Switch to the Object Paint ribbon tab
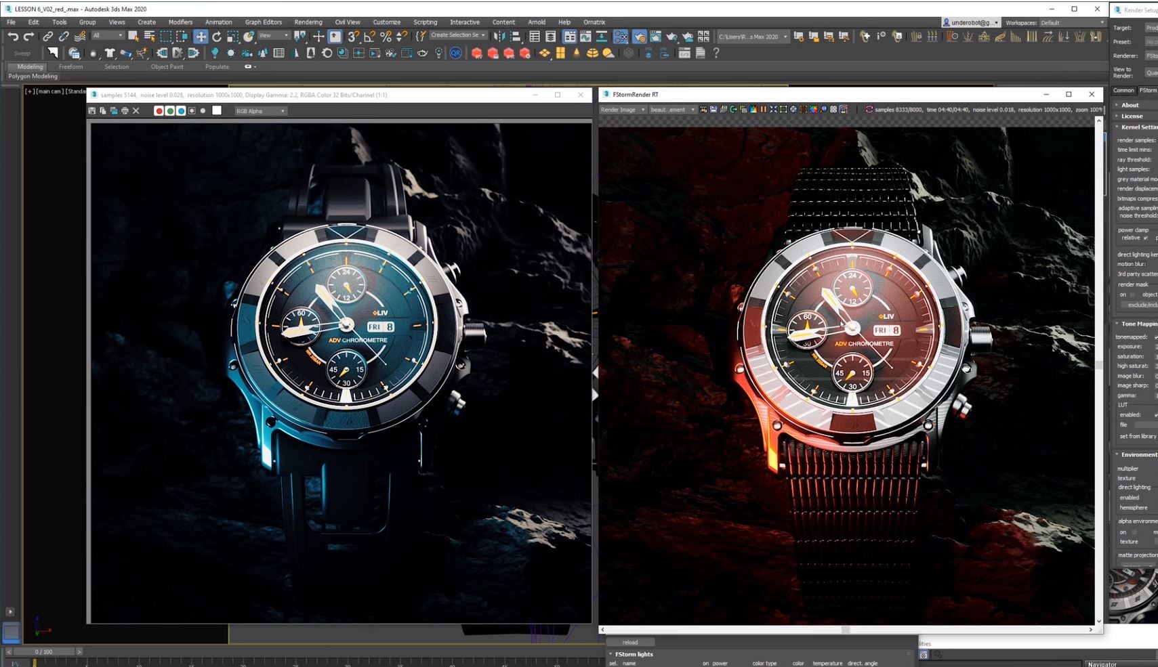1158x667 pixels. point(167,67)
